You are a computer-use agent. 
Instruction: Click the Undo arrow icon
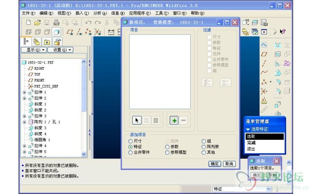(88, 23)
